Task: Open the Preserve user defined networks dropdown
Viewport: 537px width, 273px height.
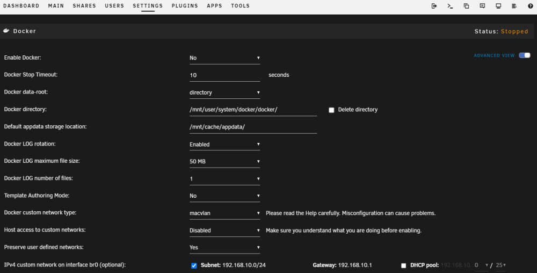Action: coord(224,248)
